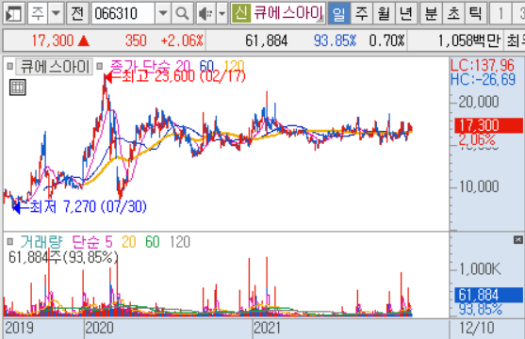
Task: Expand the dropdown beside the speaker icon
Action: coord(222,14)
